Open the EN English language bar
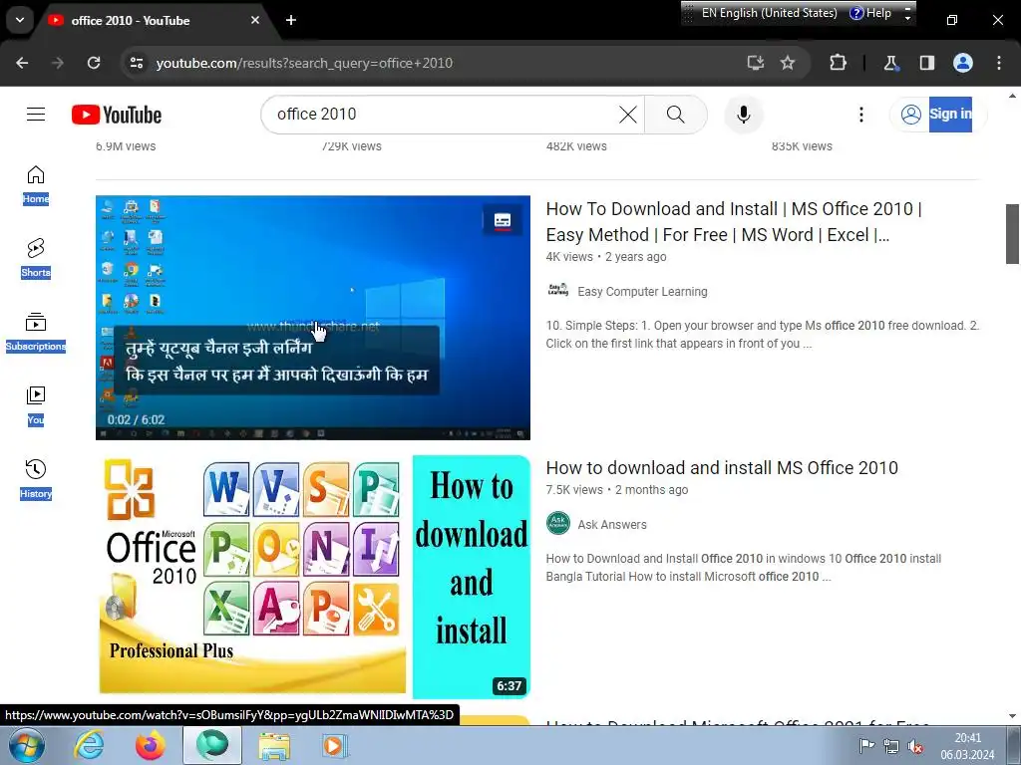This screenshot has width=1021, height=765. tap(769, 13)
